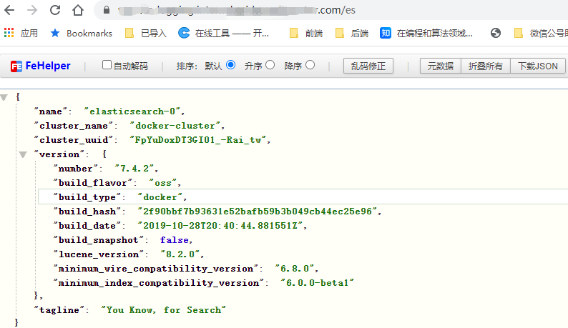Open the 微信公号 bookmark folder
568x328 pixels.
coord(541,34)
